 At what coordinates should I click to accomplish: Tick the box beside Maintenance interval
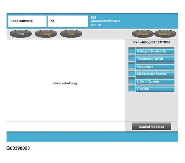(x=132, y=74)
